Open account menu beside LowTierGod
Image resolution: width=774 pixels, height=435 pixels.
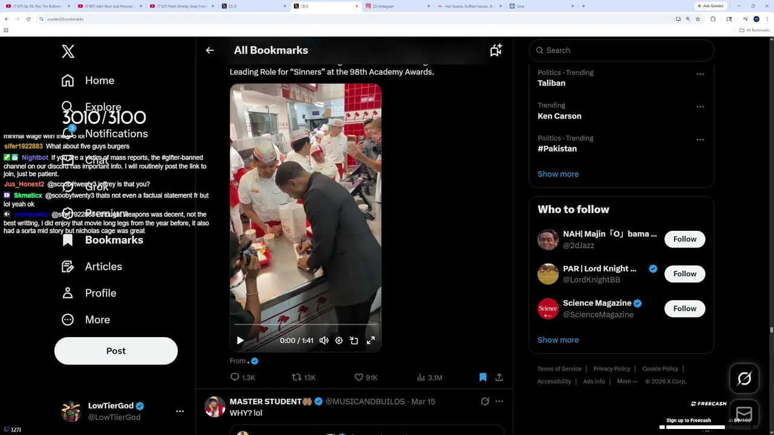pos(180,411)
